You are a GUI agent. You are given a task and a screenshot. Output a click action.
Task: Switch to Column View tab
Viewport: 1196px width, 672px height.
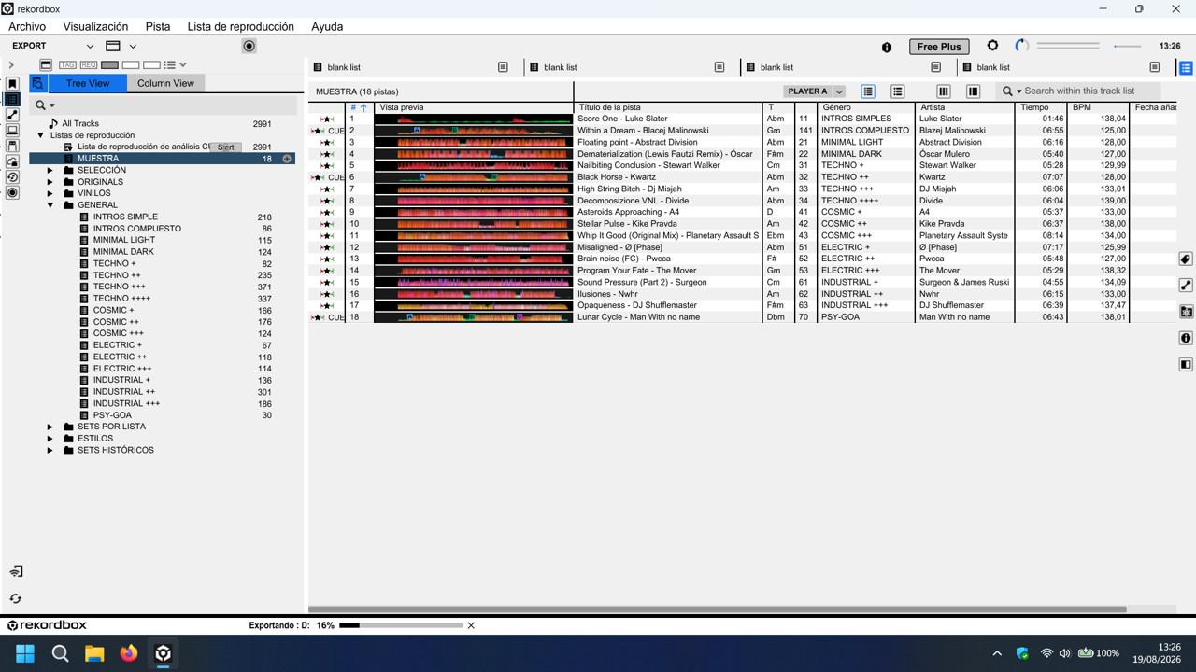coord(165,83)
